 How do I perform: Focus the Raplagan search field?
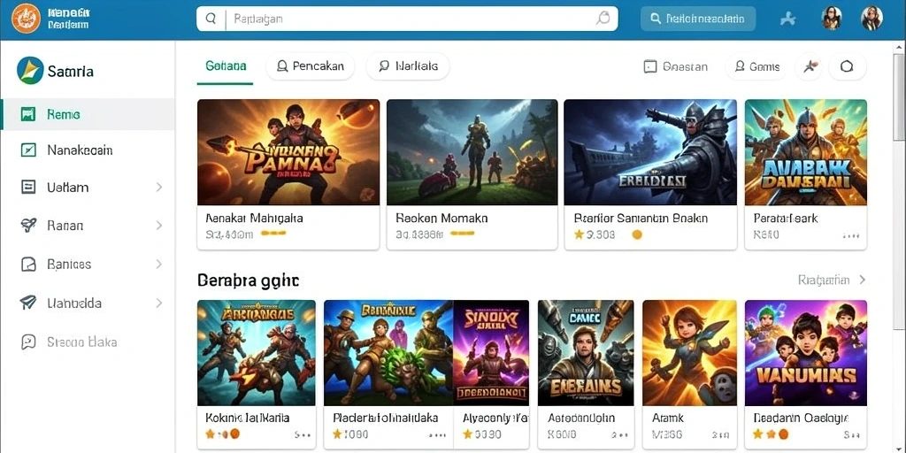pyautogui.click(x=407, y=19)
